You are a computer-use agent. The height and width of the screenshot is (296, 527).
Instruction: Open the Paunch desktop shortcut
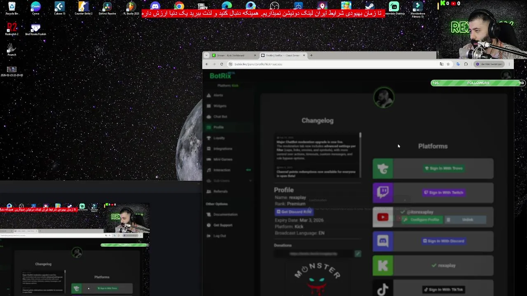point(12,50)
